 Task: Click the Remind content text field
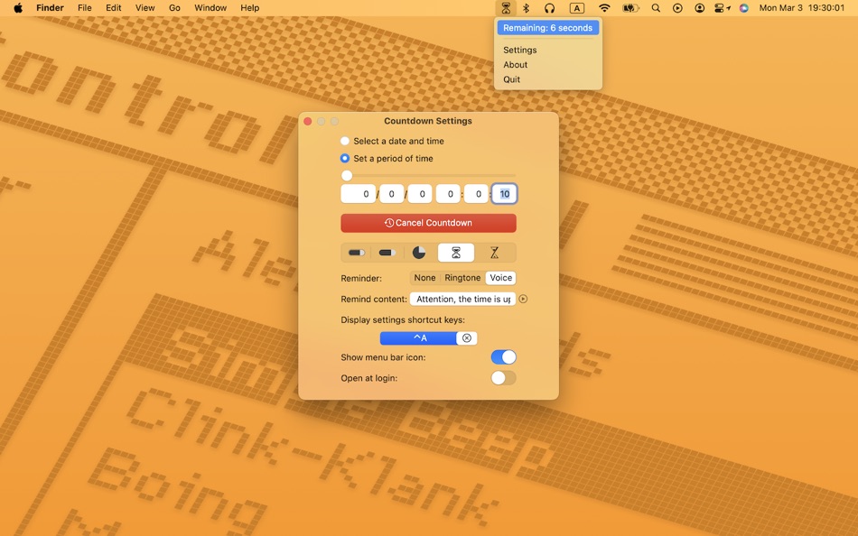click(x=462, y=299)
